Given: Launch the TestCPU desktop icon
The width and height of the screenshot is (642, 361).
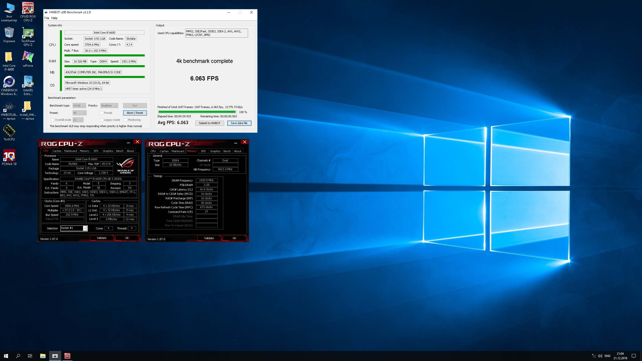Looking at the screenshot, I should tap(9, 133).
